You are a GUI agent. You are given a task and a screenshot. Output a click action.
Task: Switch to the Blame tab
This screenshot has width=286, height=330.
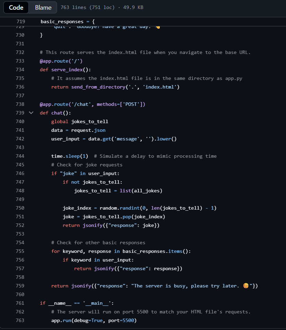pos(43,7)
